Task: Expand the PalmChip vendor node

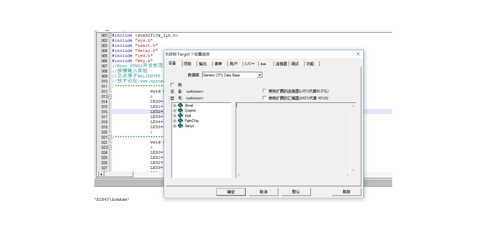Action: point(175,121)
